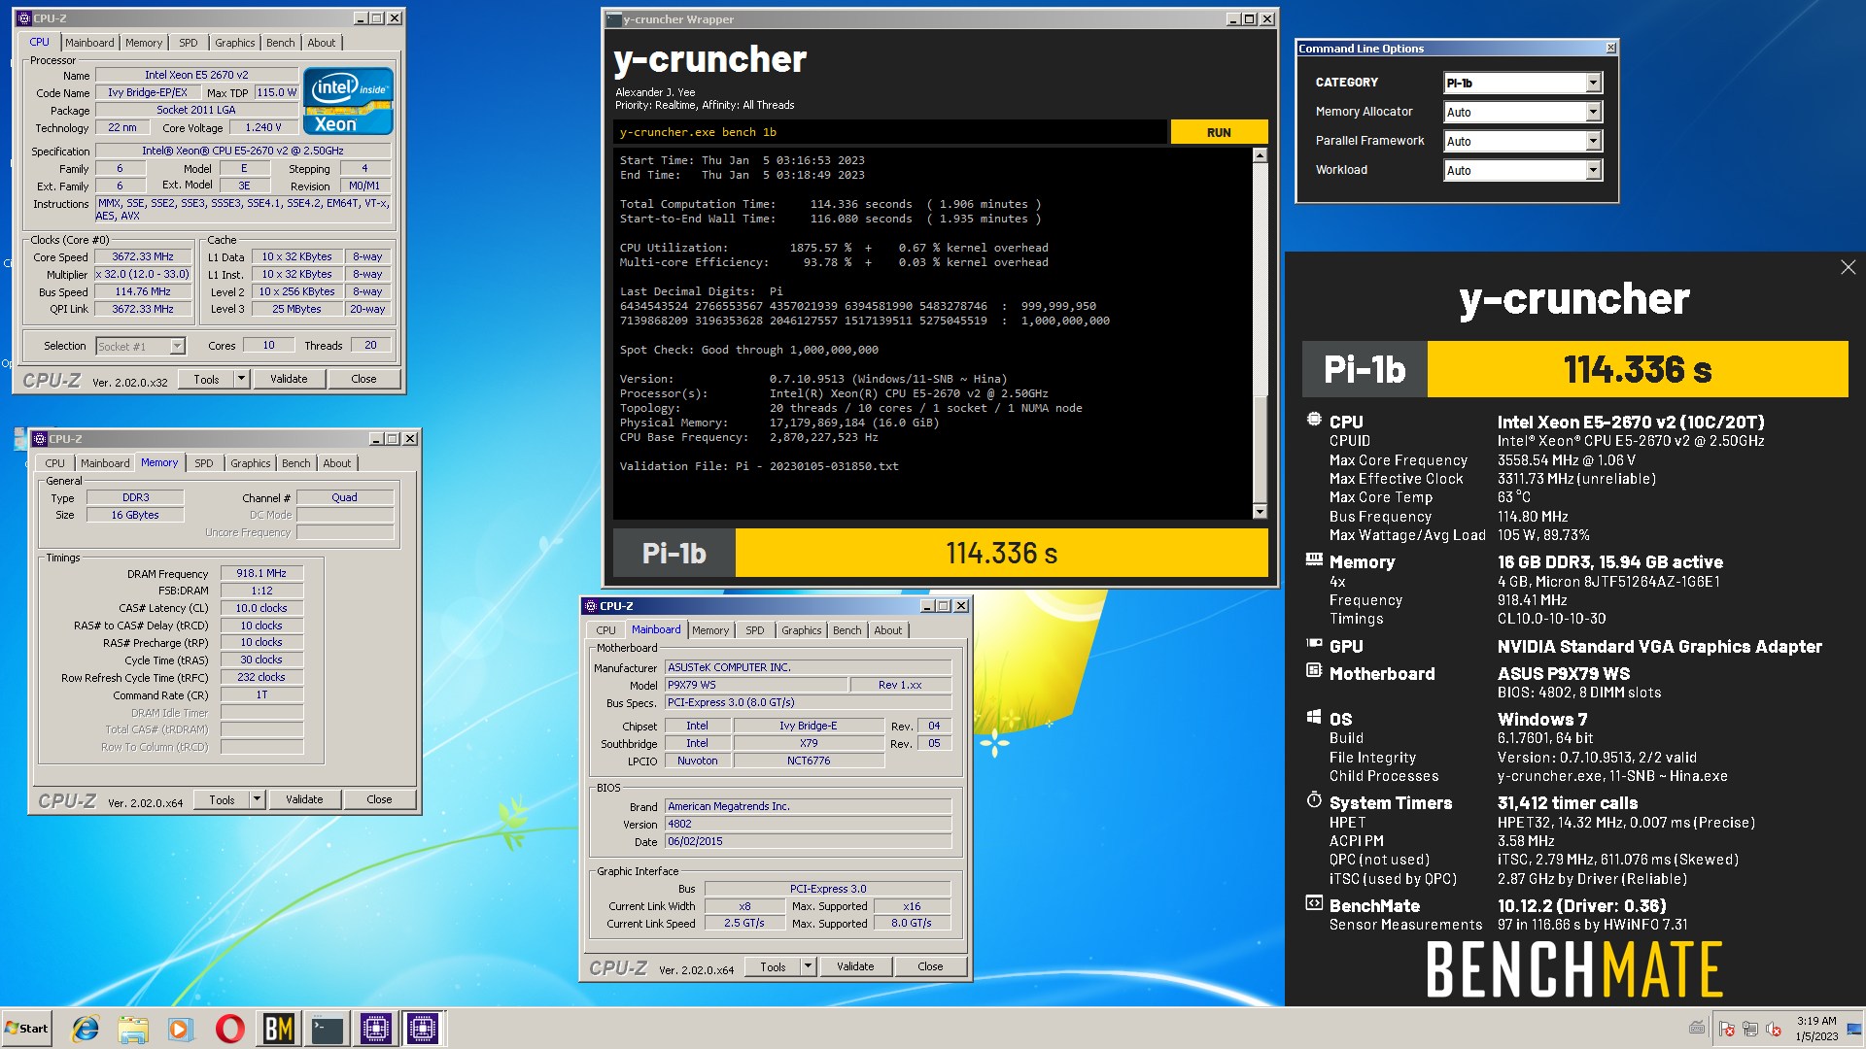Image resolution: width=1866 pixels, height=1049 pixels.
Task: Activate the console window taskbar icon
Action: [328, 1029]
